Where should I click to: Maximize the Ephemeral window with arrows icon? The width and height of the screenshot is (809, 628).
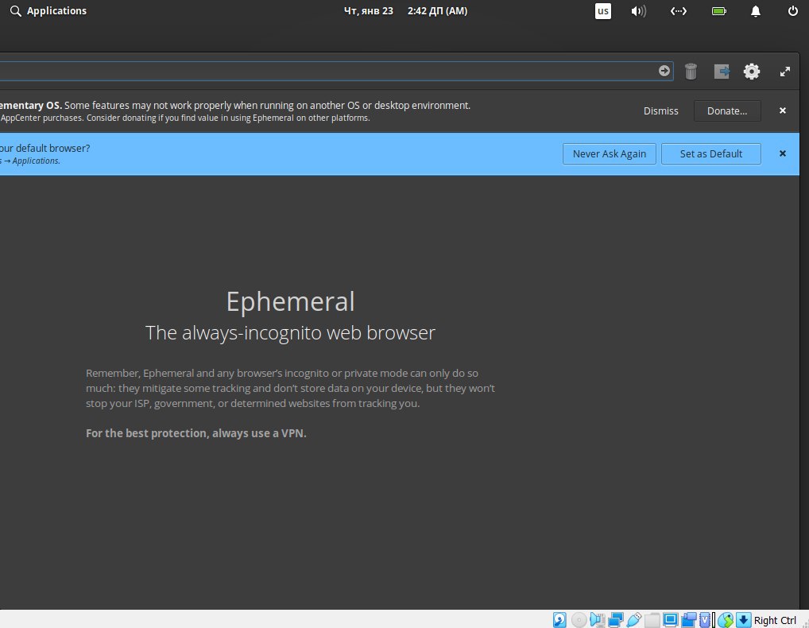pyautogui.click(x=784, y=72)
